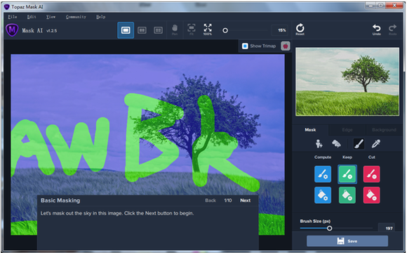Adjust the zoom slider handle in toolbar
This screenshot has width=407, height=253.
pos(225,30)
